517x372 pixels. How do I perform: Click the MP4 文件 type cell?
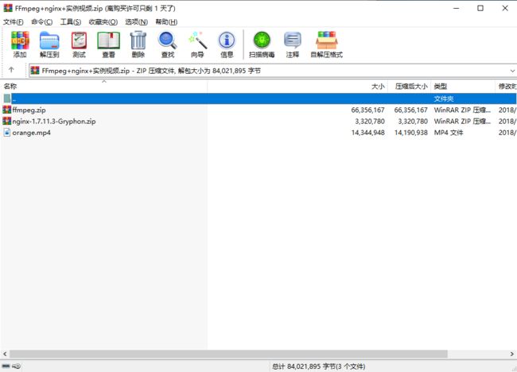click(x=449, y=133)
